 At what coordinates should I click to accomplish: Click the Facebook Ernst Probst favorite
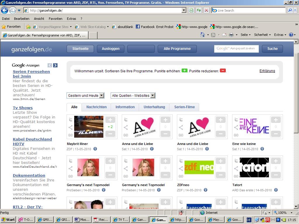(155, 27)
